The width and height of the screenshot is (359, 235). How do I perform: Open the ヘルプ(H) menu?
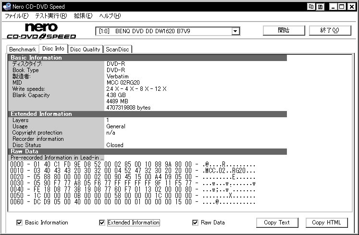[x=110, y=16]
